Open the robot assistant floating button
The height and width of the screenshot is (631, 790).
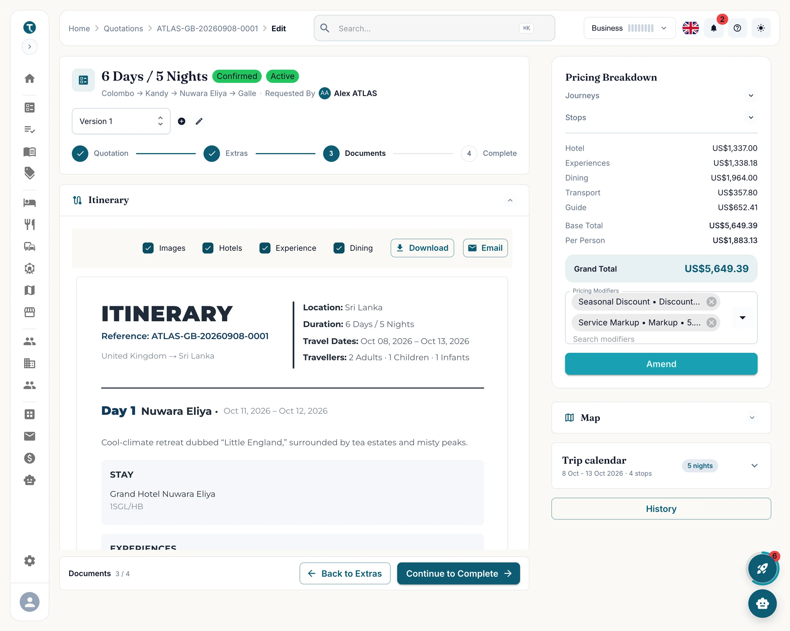763,604
